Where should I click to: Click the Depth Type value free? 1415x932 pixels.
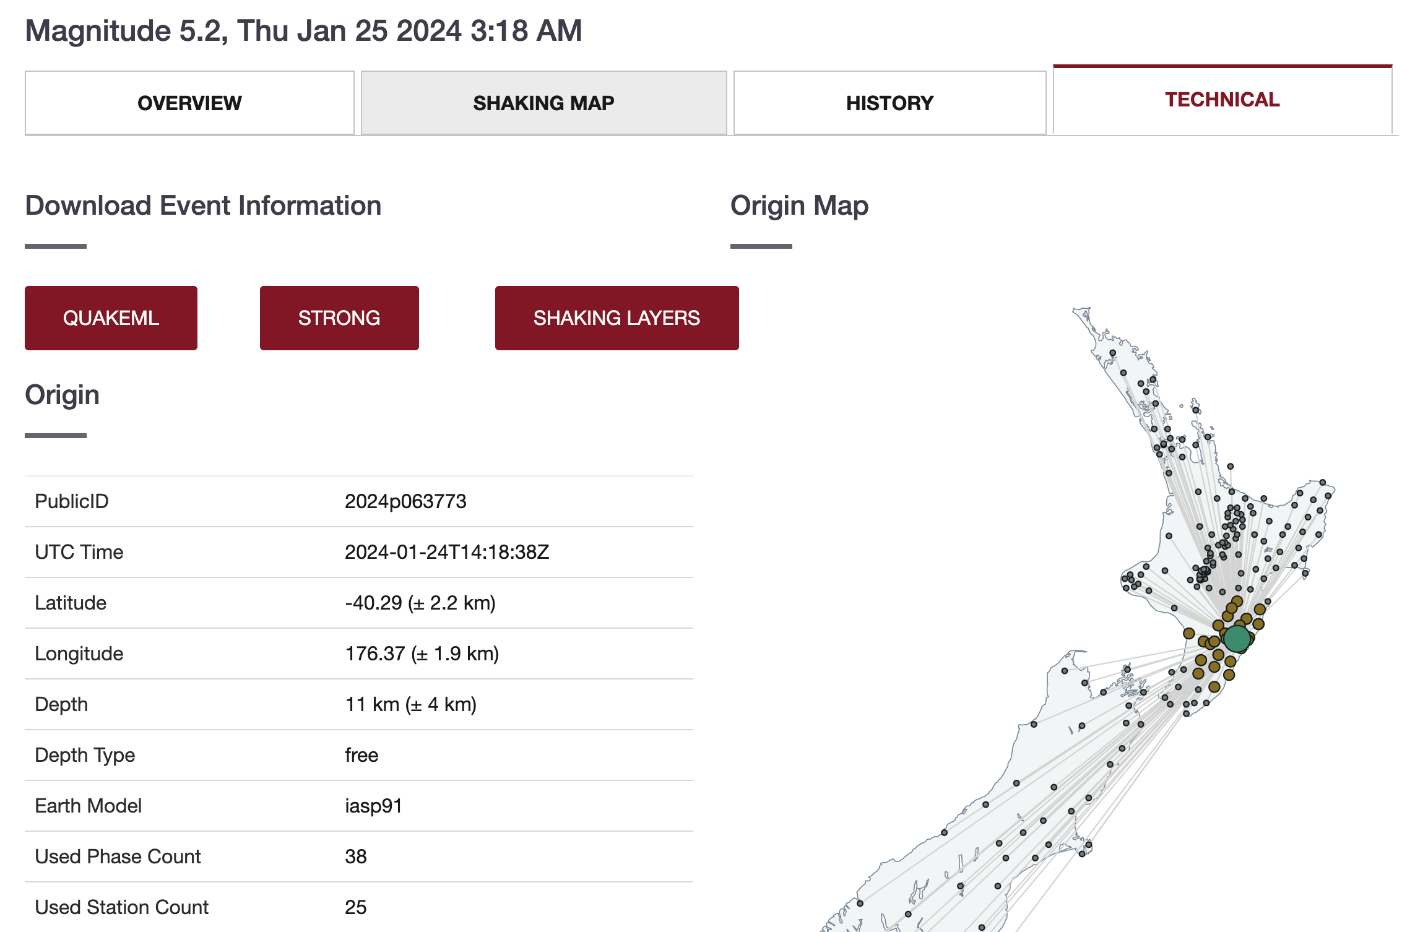361,755
